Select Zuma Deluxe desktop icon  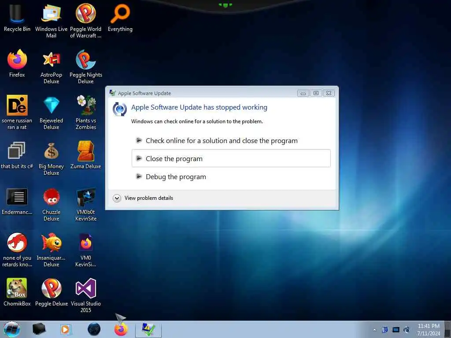click(86, 155)
